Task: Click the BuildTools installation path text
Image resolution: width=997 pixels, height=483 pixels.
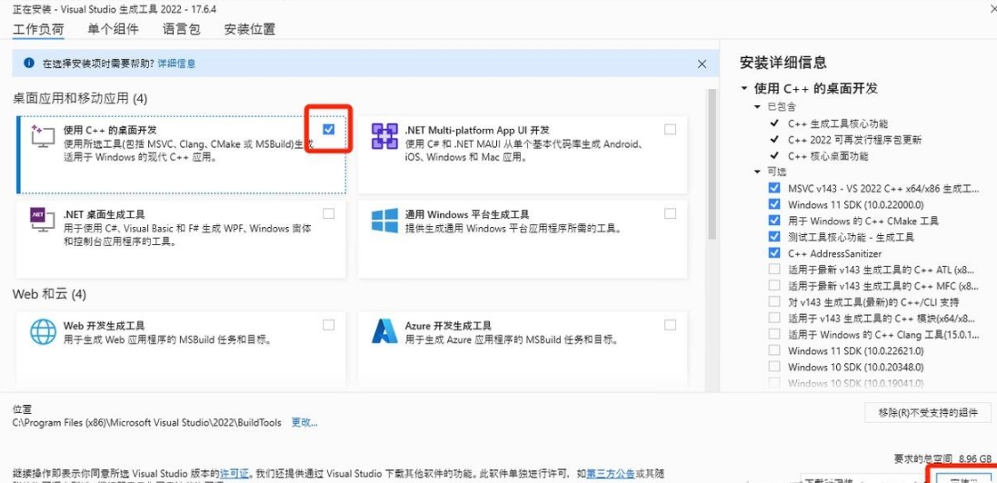Action: pos(147,422)
